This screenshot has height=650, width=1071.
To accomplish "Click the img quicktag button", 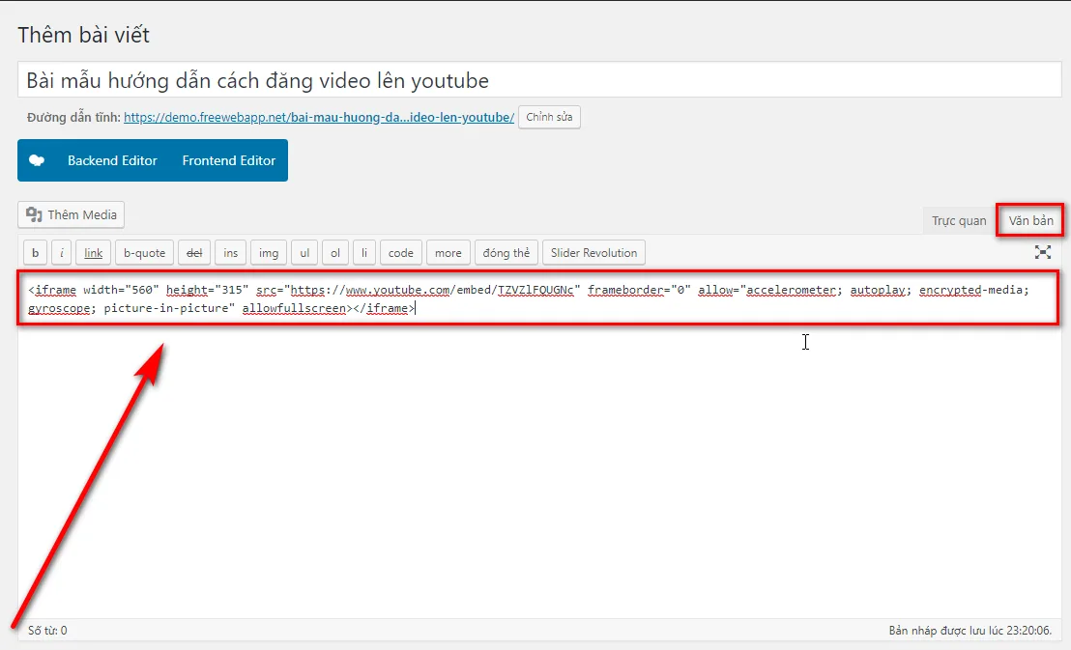I will [269, 253].
